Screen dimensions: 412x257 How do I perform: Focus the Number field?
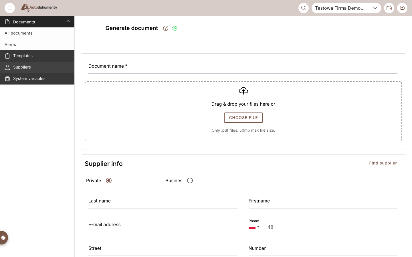click(323, 249)
